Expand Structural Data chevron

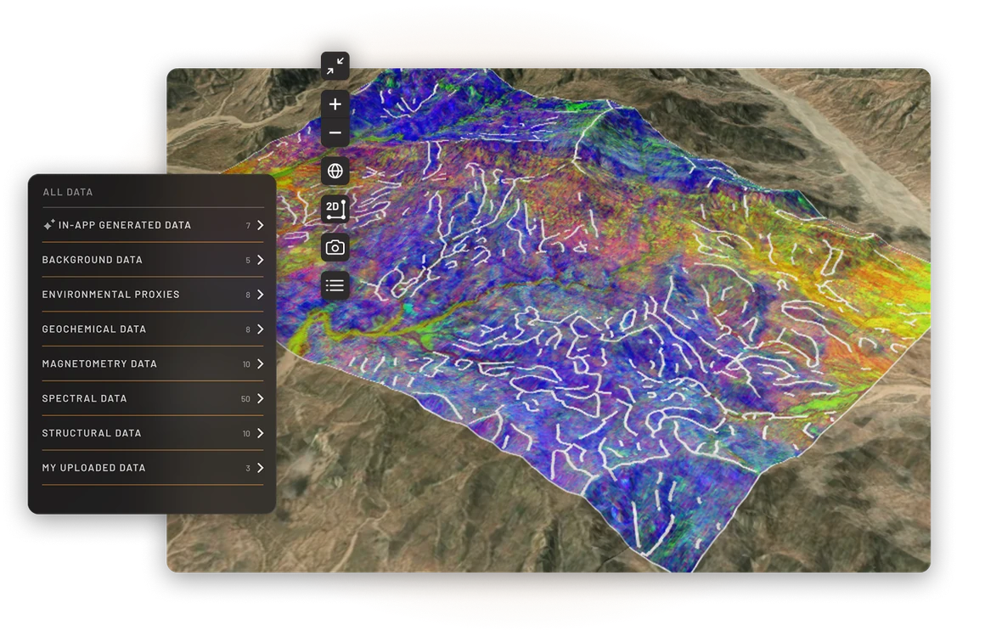pos(260,433)
